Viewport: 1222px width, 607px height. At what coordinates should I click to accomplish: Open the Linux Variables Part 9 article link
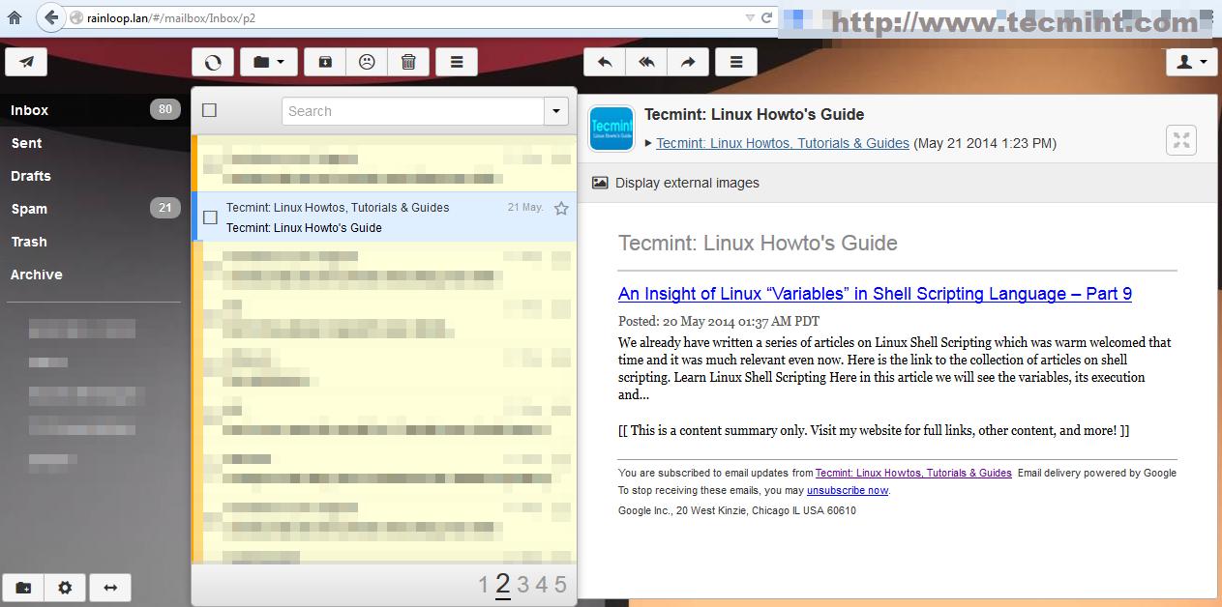click(x=875, y=294)
